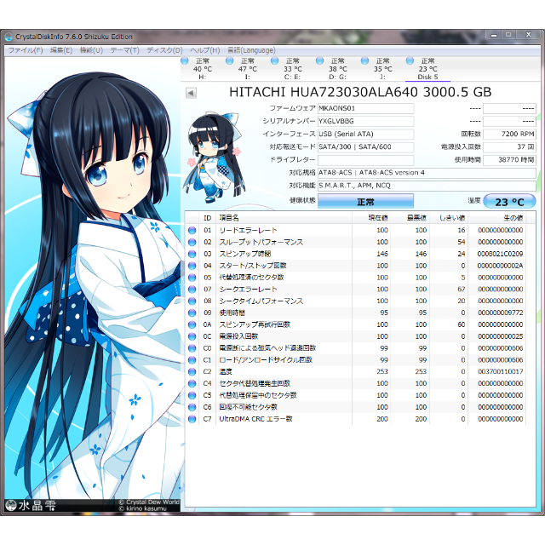Click the standard field ATA8-ACS version 4
This screenshot has height=545, width=545.
(427, 173)
